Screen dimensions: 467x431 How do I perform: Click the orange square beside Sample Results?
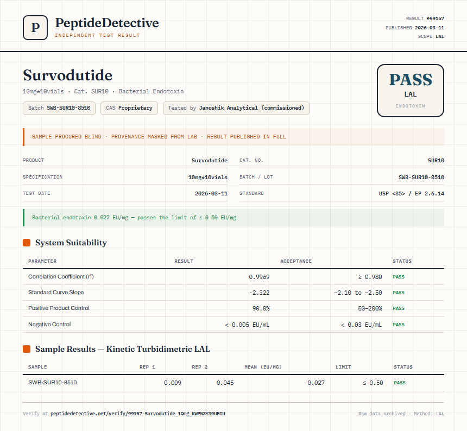[x=27, y=349]
